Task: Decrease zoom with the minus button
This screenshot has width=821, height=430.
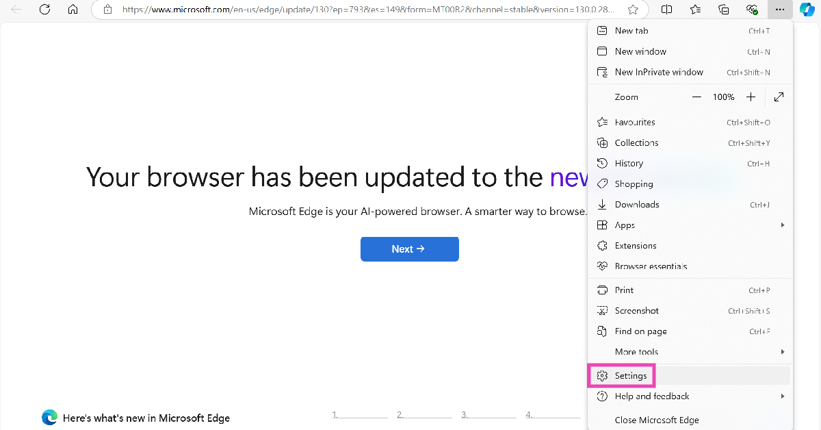Action: pyautogui.click(x=696, y=97)
